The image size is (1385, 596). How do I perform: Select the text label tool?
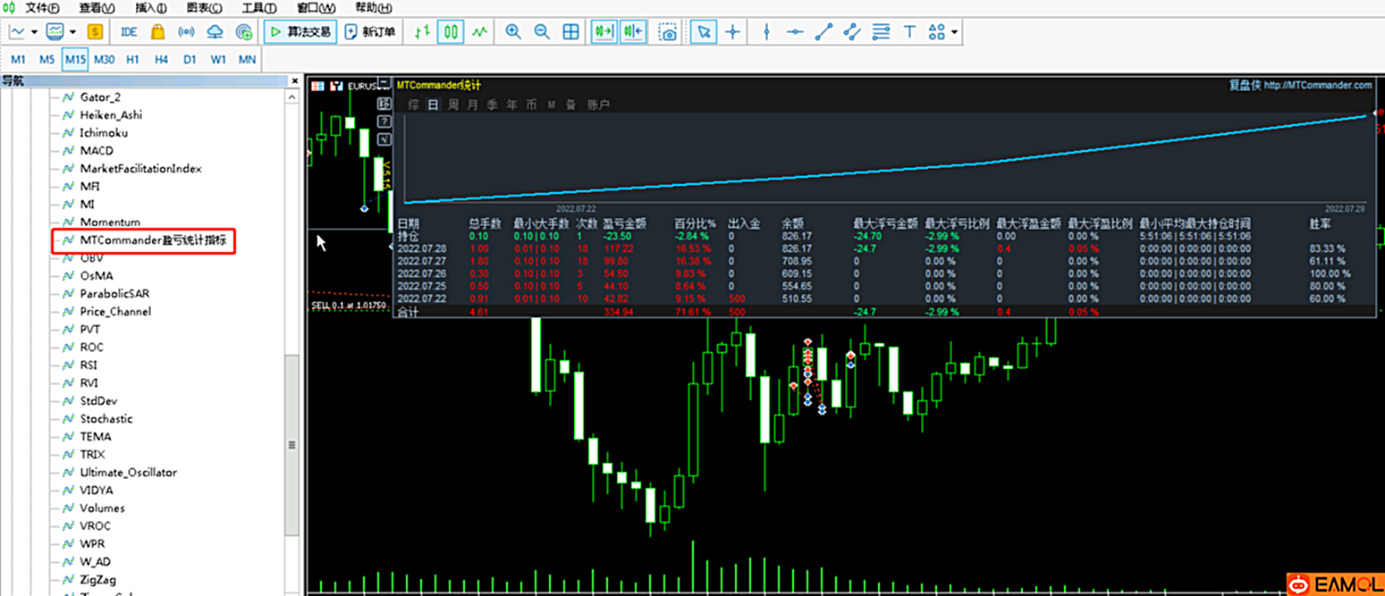tap(909, 32)
